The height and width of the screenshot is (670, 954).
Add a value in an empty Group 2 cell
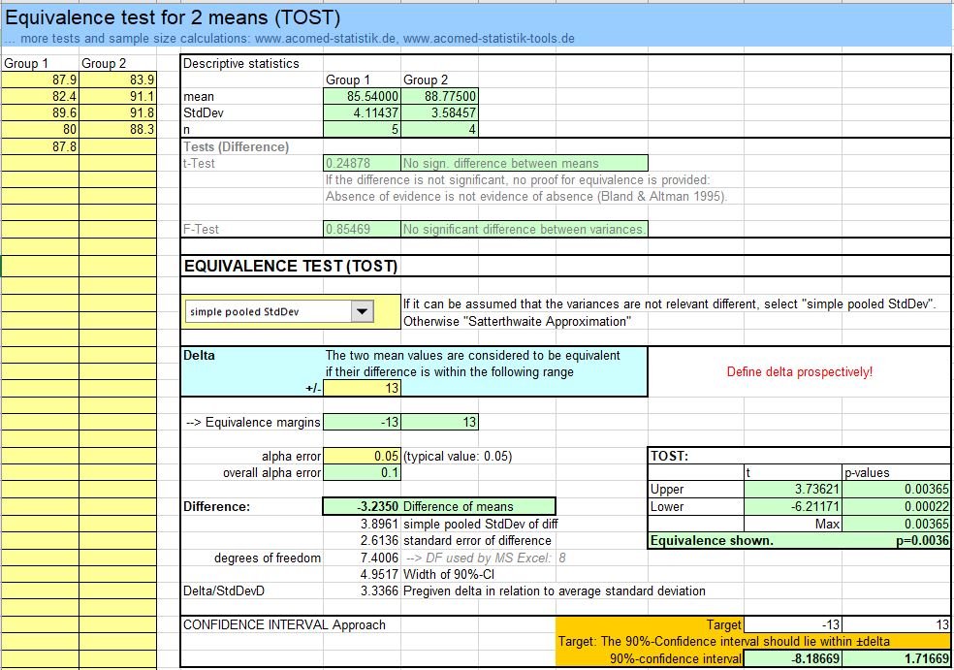116,145
